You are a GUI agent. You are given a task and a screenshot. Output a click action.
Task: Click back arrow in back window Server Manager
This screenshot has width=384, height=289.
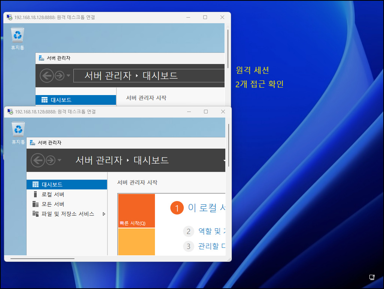pyautogui.click(x=47, y=76)
